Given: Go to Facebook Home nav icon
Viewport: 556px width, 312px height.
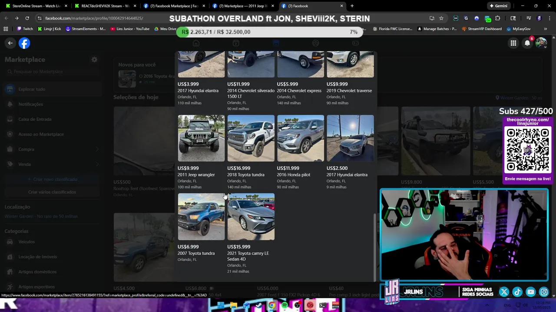Looking at the screenshot, I should tap(196, 43).
